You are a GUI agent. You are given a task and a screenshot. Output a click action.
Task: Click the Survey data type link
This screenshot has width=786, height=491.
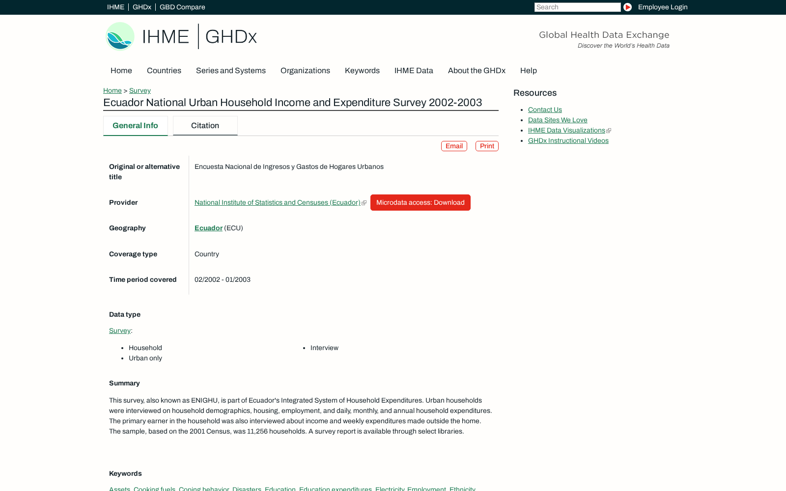tap(120, 331)
